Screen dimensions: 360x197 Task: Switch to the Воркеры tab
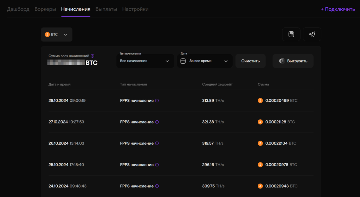(45, 9)
